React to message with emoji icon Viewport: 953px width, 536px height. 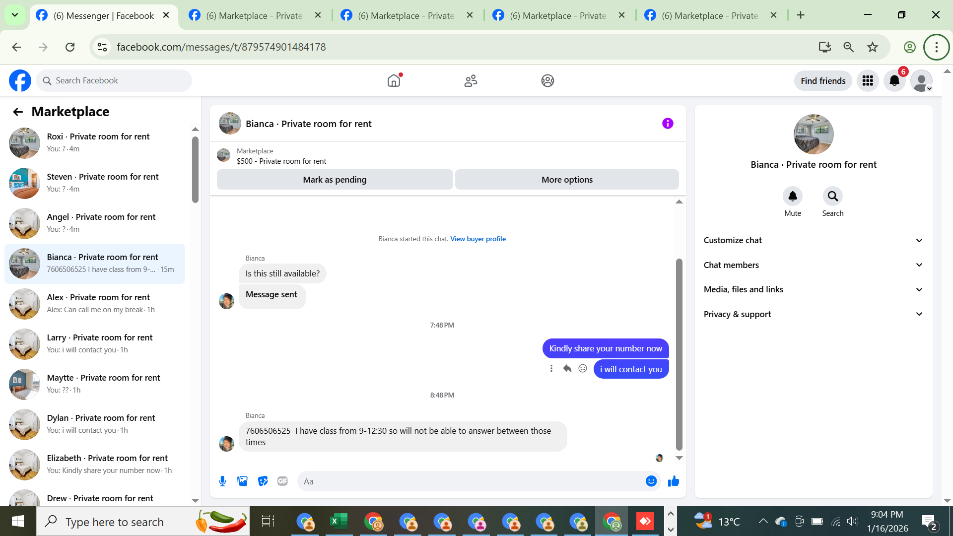coord(583,368)
